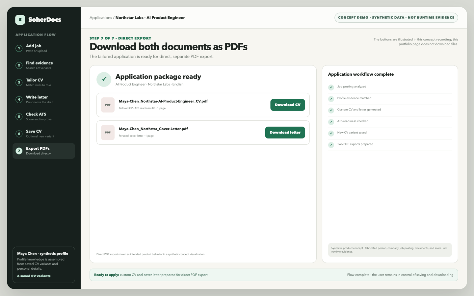Click the Application Flow sidebar heading
The width and height of the screenshot is (474, 296).
click(x=36, y=35)
